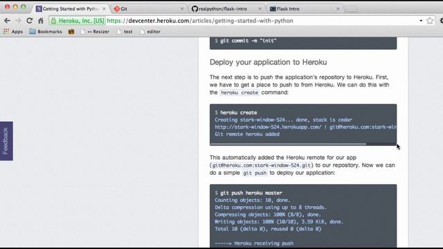Click the forward navigation arrow
443x249 pixels.
point(18,21)
